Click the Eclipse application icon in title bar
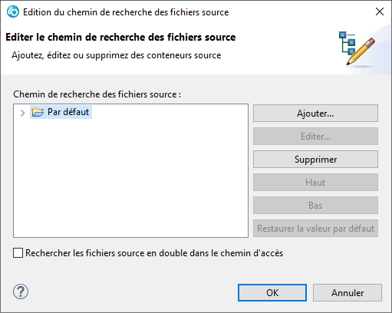The width and height of the screenshot is (392, 313). [13, 12]
